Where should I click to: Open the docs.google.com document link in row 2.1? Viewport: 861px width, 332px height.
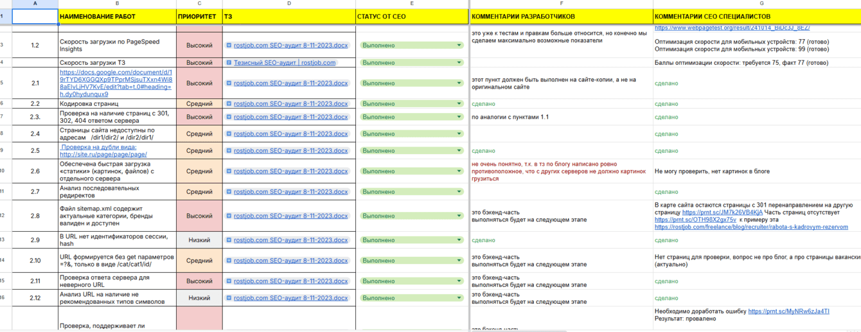coord(116,83)
